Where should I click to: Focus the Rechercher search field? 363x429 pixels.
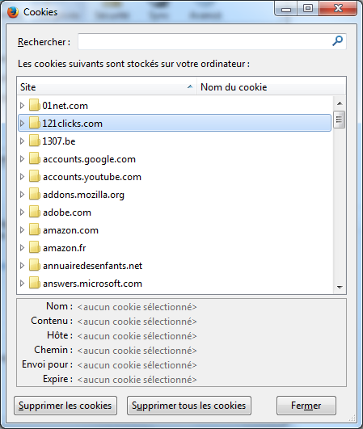(212, 41)
